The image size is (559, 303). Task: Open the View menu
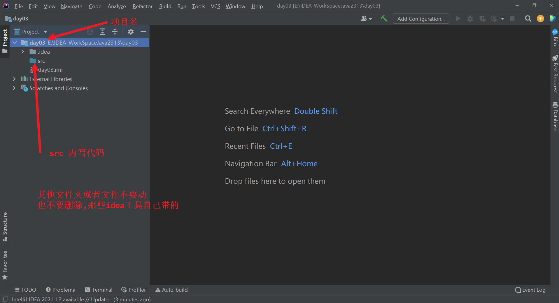point(49,6)
